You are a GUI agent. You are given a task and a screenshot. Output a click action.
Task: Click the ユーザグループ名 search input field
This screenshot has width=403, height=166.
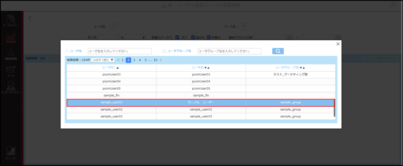tap(229, 51)
